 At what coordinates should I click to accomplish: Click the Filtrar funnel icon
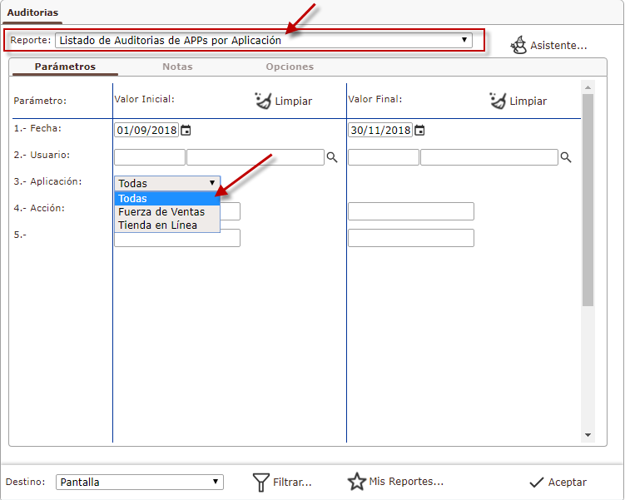pyautogui.click(x=261, y=482)
